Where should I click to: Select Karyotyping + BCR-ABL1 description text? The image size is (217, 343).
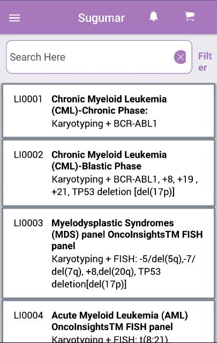(104, 124)
